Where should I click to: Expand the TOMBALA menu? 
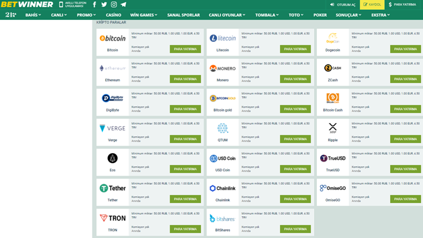tap(267, 15)
